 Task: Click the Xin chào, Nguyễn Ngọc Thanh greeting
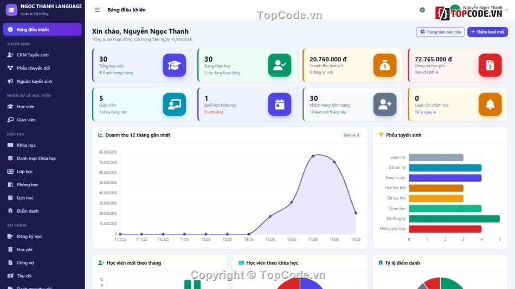click(140, 31)
